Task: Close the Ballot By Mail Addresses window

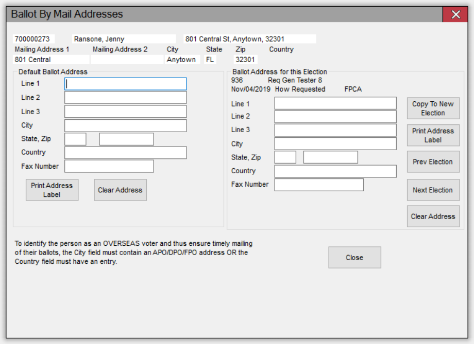Action: point(455,14)
